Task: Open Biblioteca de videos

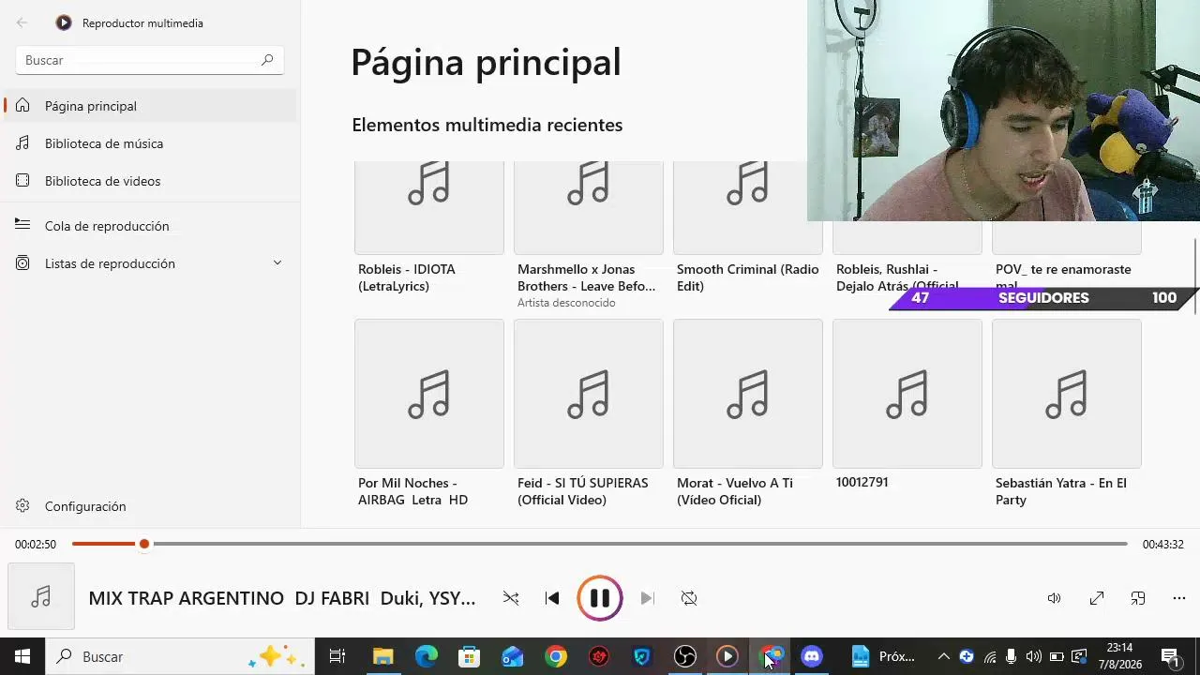Action: (150, 181)
